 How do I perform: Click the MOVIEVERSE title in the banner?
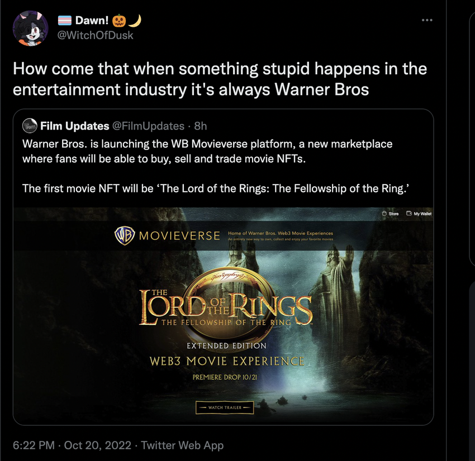(x=179, y=236)
